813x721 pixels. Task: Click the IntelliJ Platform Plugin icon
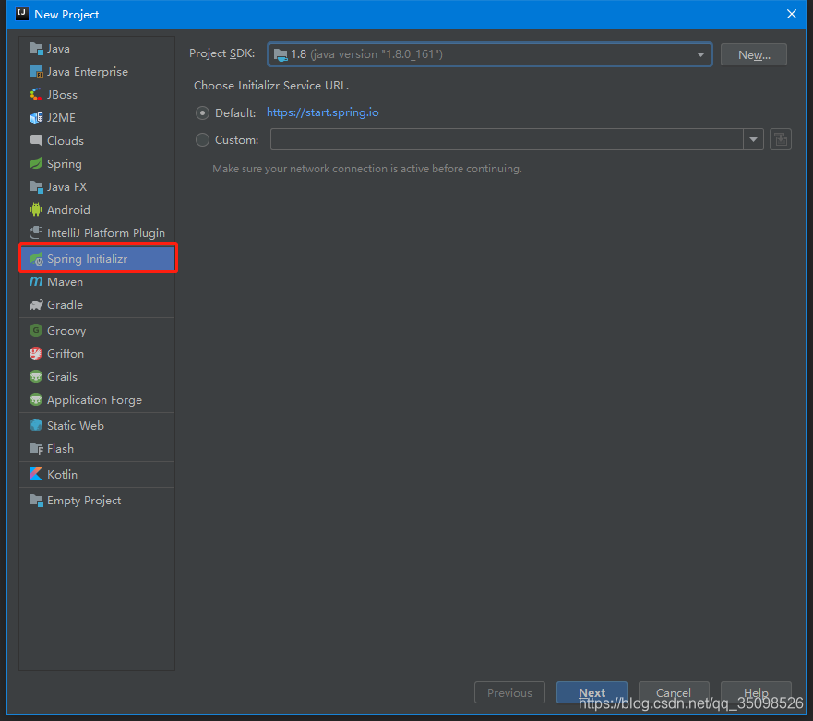(x=36, y=232)
